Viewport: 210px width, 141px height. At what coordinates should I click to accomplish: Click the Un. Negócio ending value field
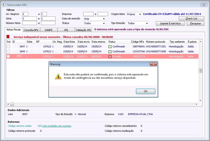point(44,14)
